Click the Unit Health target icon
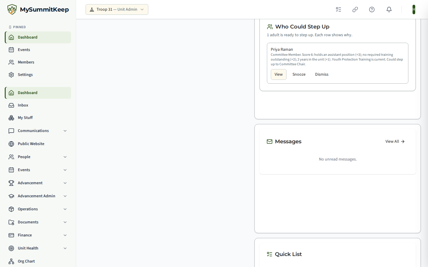Screen dimensions: 428x267 pos(11,248)
